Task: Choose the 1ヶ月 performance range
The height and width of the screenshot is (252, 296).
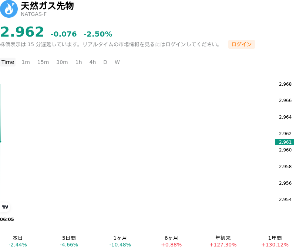Action: (120, 241)
